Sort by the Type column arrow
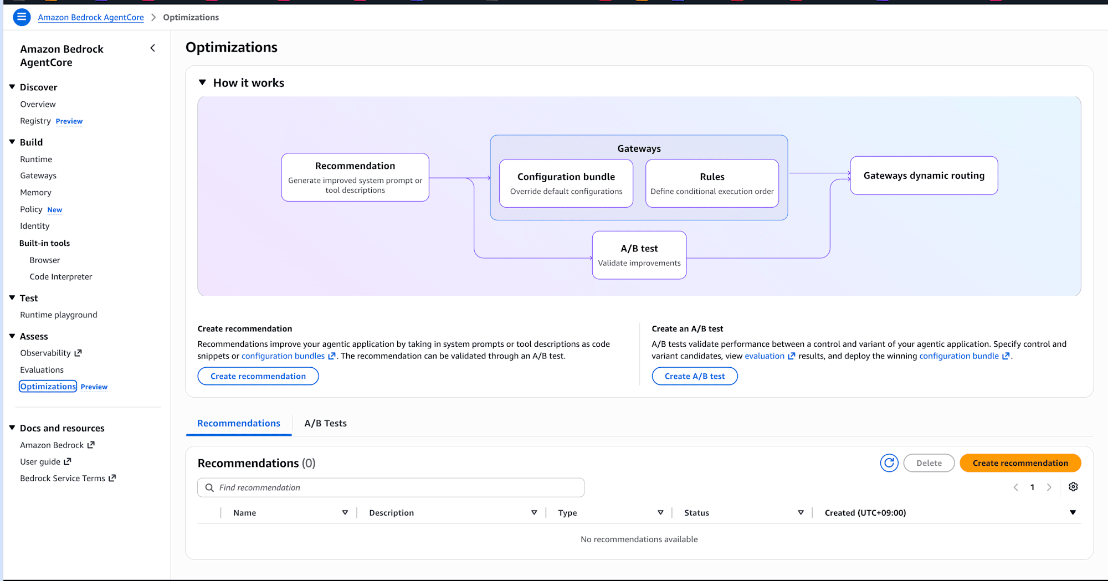This screenshot has height=581, width=1108. coord(660,513)
